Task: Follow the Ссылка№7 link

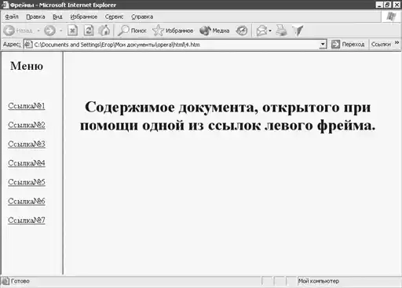Action: (27, 221)
